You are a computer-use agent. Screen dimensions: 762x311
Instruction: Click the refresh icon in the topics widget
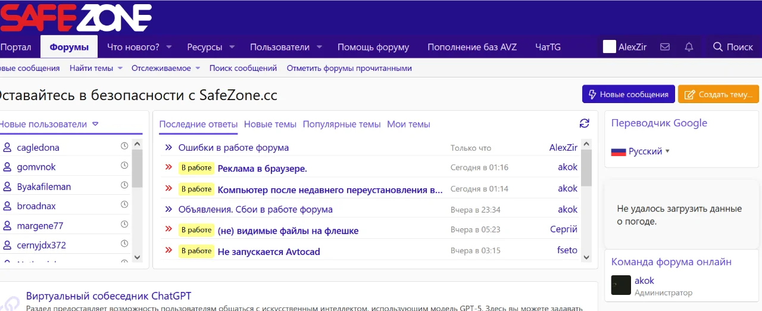[x=584, y=123]
